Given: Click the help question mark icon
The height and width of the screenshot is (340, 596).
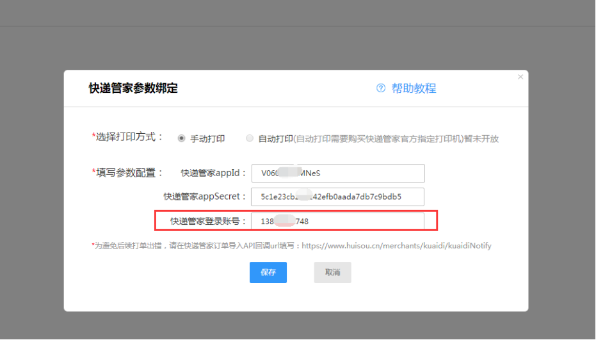Looking at the screenshot, I should tap(381, 88).
